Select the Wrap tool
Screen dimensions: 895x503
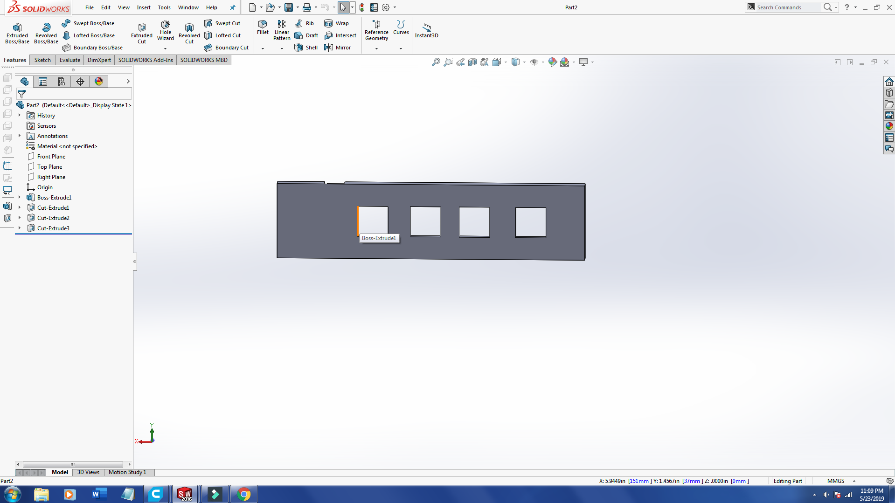click(336, 23)
